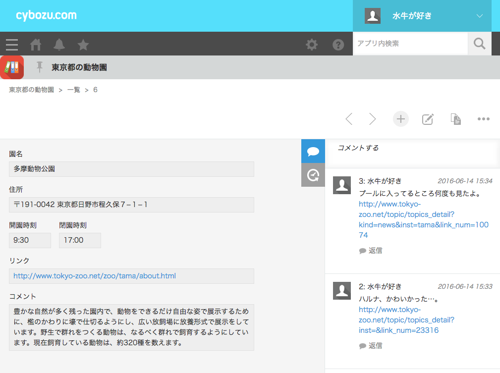Open the settings gear icon

tap(312, 45)
